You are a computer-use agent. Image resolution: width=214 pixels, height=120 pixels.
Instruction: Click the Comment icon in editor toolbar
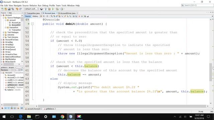pyautogui.click(x=85, y=16)
